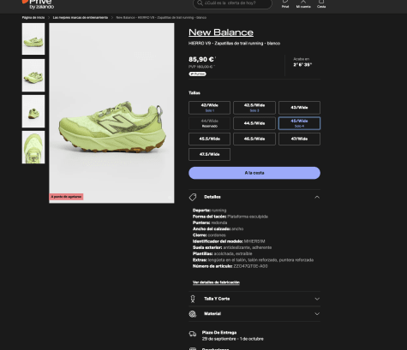Click the 'Plazo De Entrega' heading

(219, 333)
